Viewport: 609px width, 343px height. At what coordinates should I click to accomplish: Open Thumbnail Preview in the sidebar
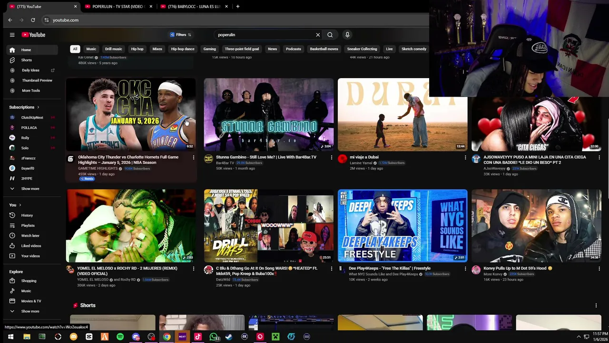pyautogui.click(x=37, y=80)
